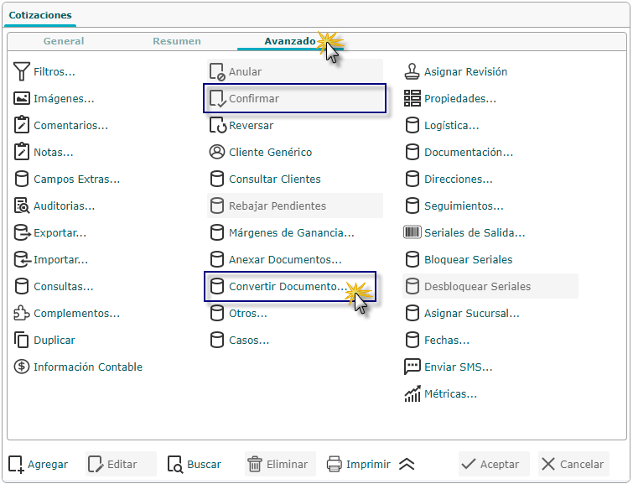
Task: Switch to the General tab
Action: click(x=64, y=41)
